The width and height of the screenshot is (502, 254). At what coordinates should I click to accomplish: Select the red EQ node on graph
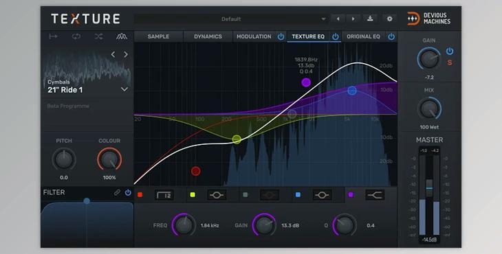[x=195, y=171]
